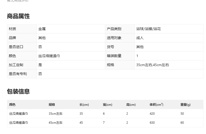The image size is (206, 134).
Task: Click the 重量(g) column header
Action: pyautogui.click(x=185, y=105)
